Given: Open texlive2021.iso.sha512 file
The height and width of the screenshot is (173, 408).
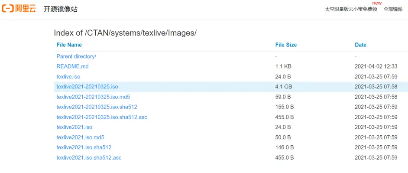Looking at the screenshot, I should click(x=84, y=147).
